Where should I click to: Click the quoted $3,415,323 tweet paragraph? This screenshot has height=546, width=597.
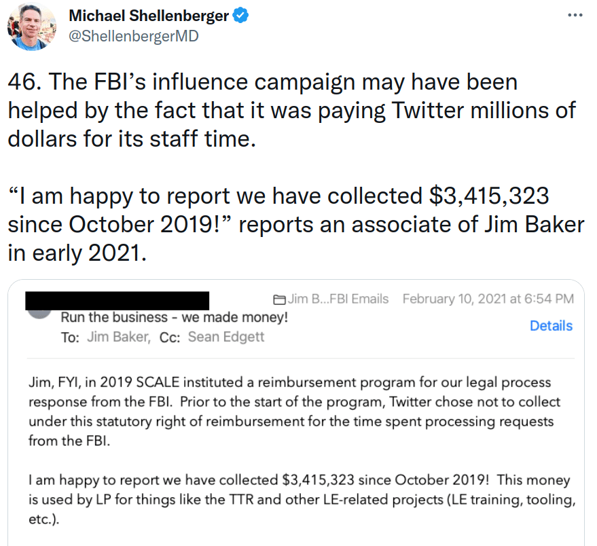[x=296, y=225]
